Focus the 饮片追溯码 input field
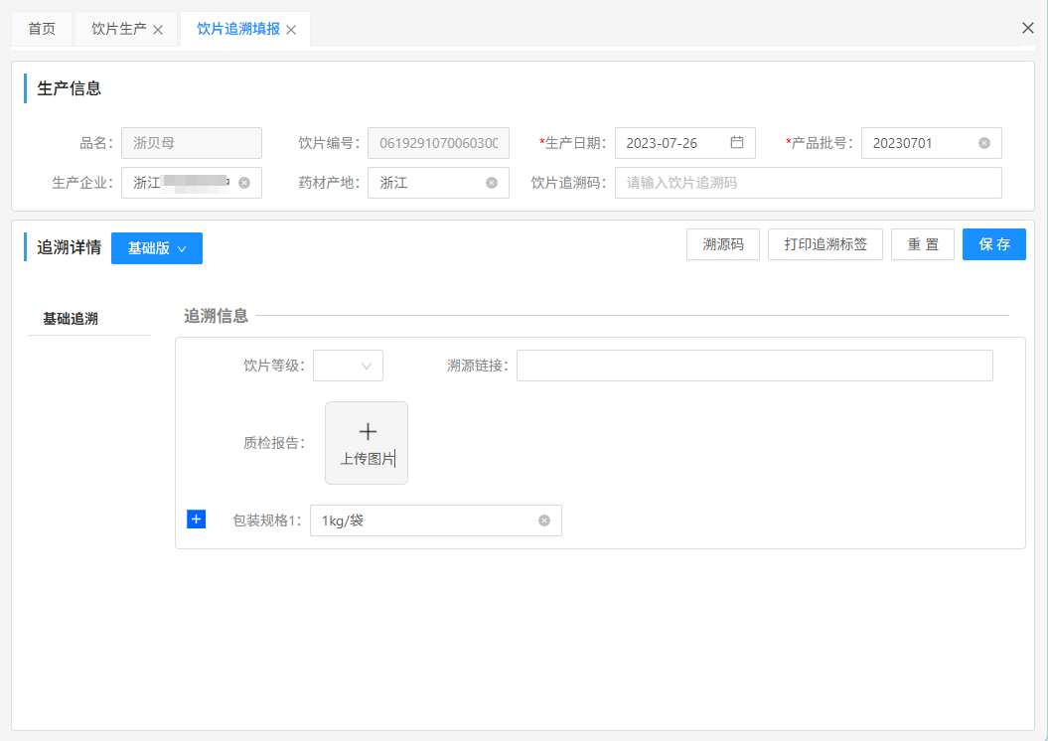This screenshot has width=1048, height=741. [x=808, y=183]
